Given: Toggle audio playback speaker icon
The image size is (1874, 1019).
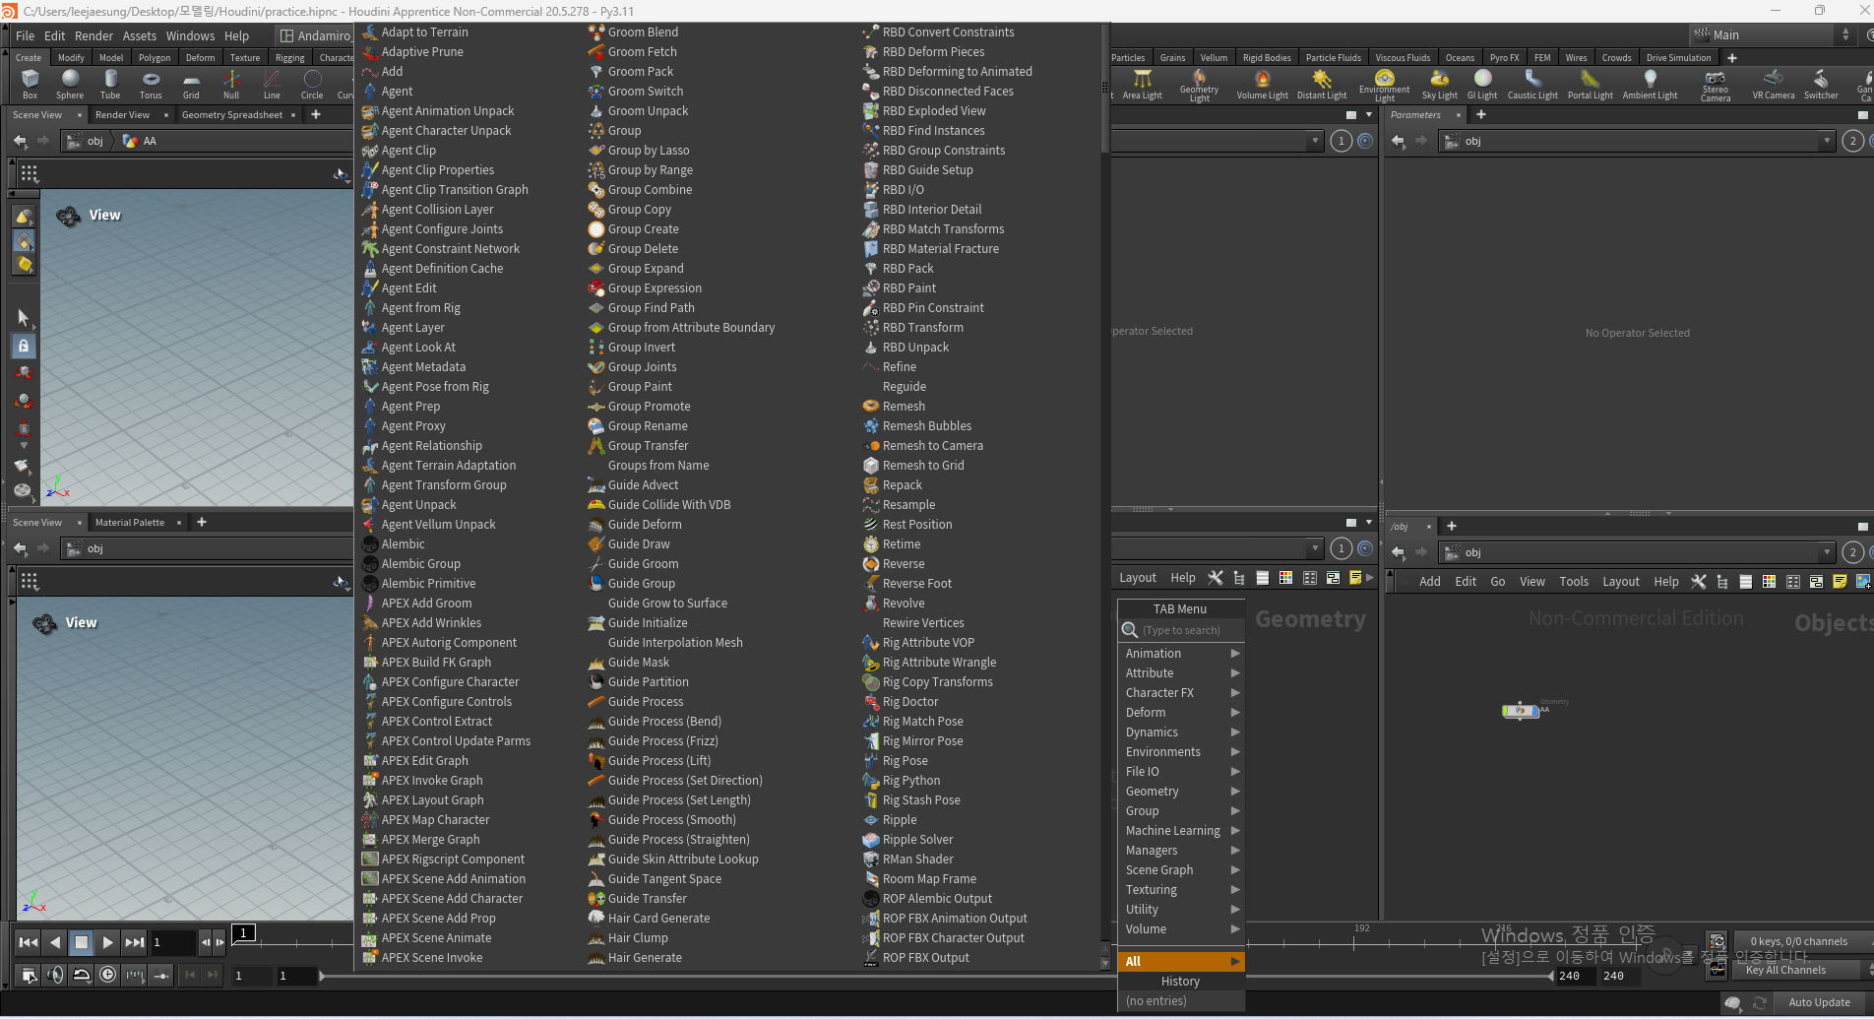Looking at the screenshot, I should point(55,975).
